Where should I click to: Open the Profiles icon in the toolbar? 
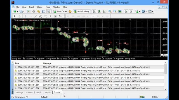[21, 11]
